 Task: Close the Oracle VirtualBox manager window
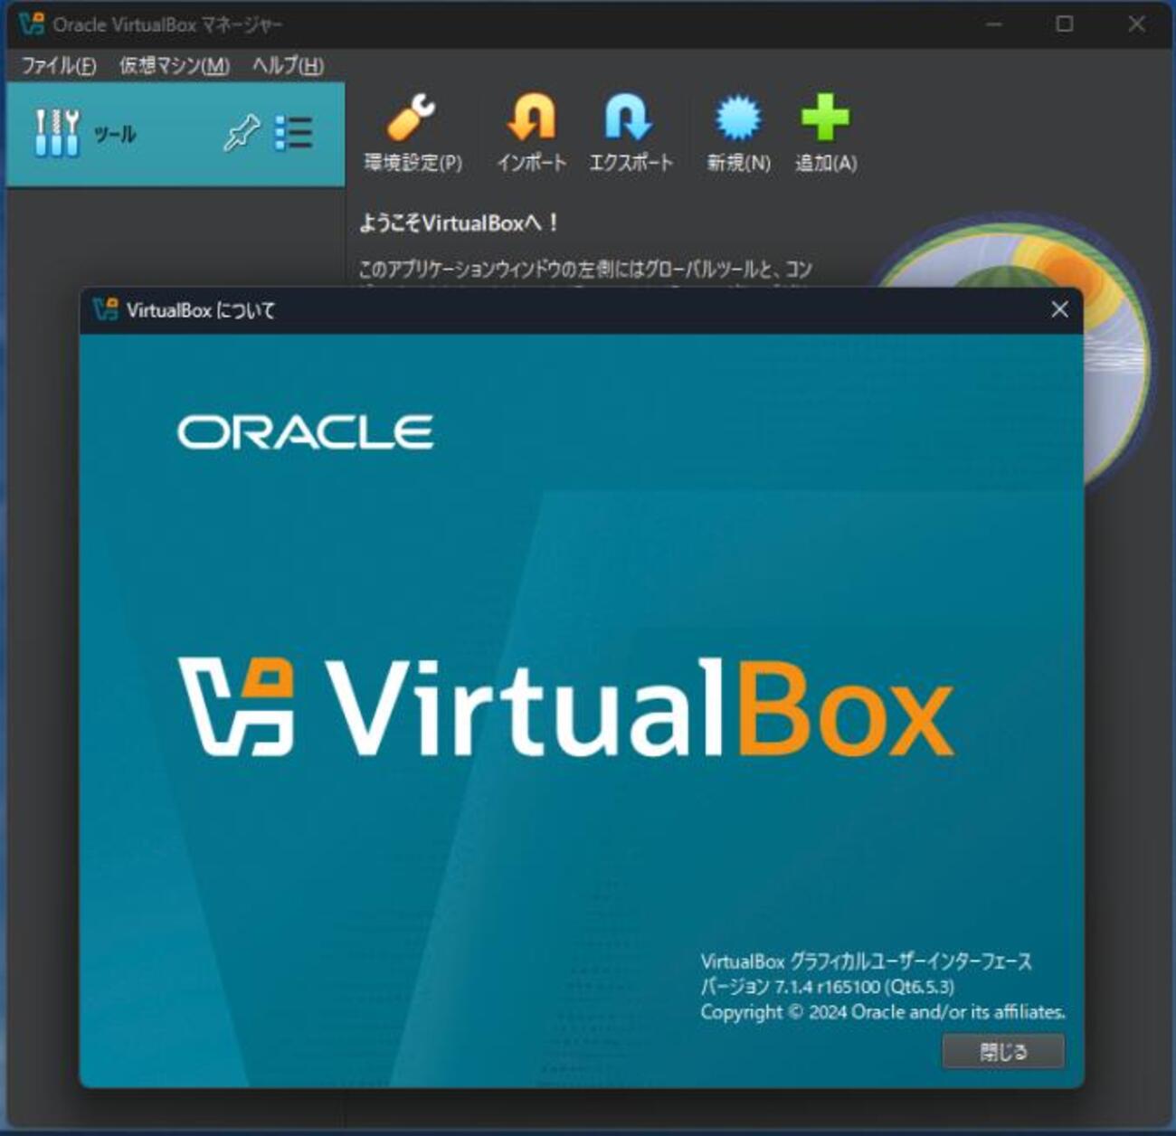1137,24
